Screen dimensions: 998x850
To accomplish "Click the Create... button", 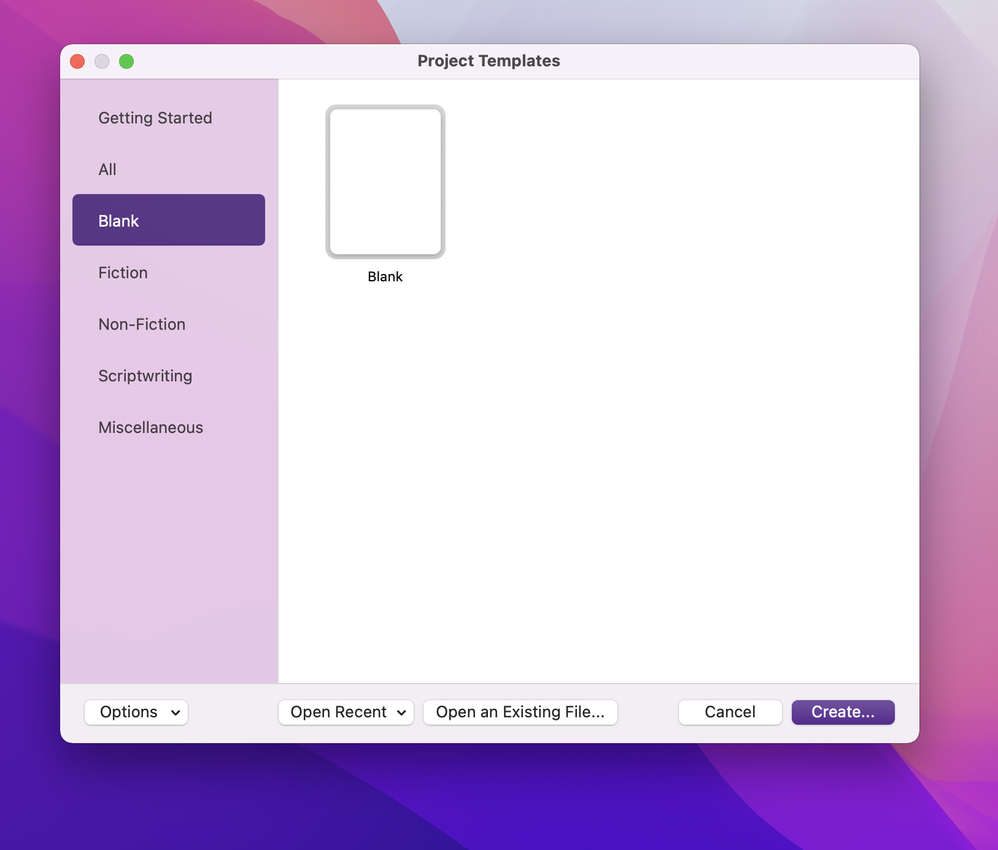I will [843, 712].
